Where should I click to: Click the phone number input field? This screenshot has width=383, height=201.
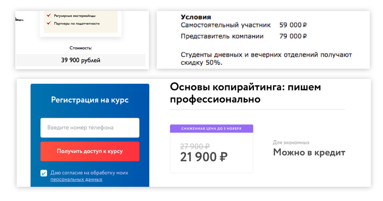point(90,128)
